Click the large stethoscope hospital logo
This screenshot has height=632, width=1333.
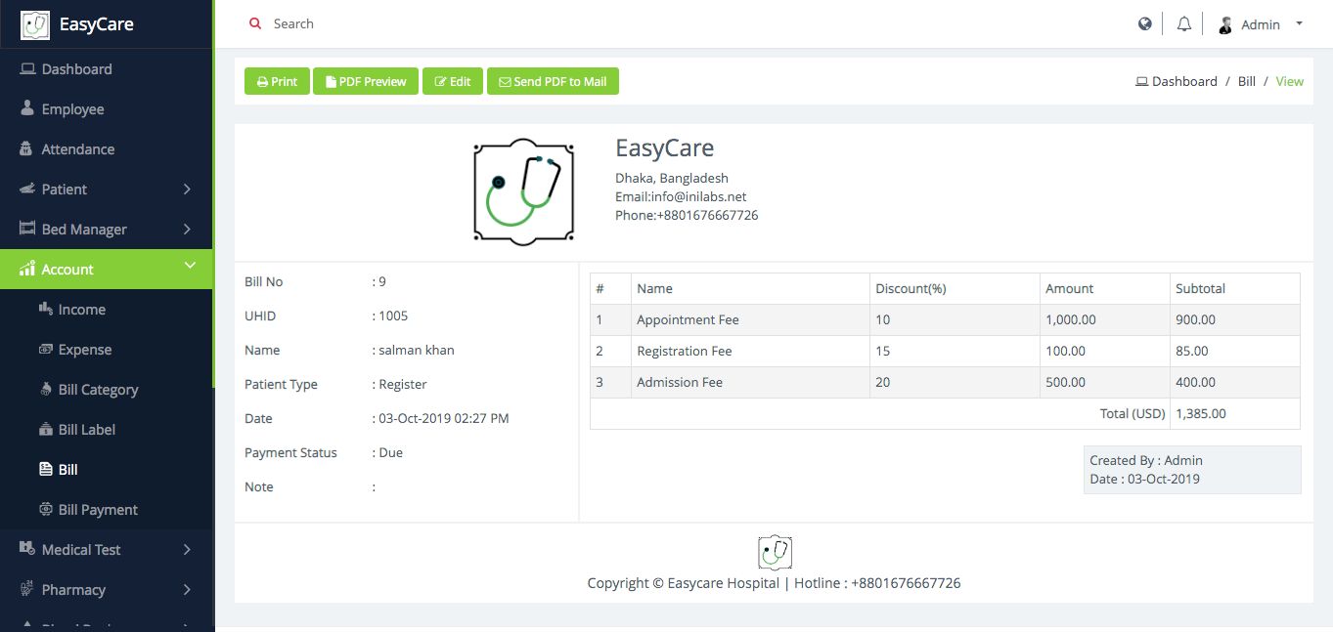(523, 191)
